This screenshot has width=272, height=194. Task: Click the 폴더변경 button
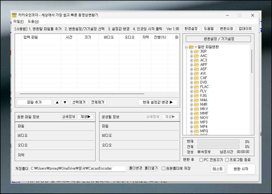[x=136, y=168]
